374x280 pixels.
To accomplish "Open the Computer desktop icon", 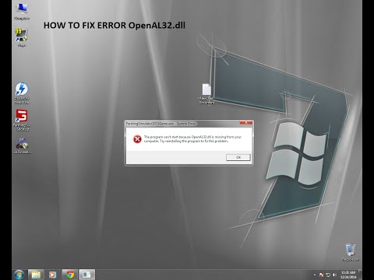I will point(22,12).
